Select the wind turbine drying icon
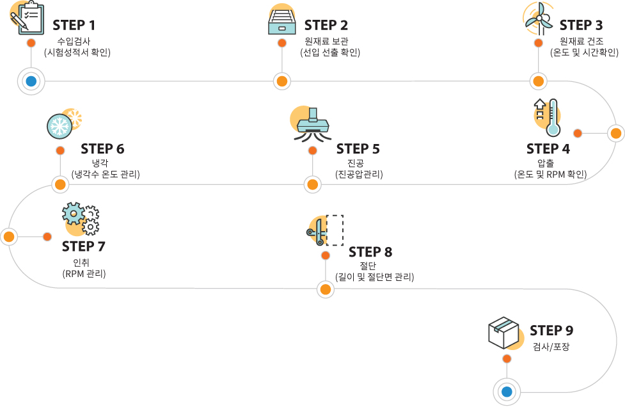Screen dimensions: 625x407 click(x=538, y=19)
